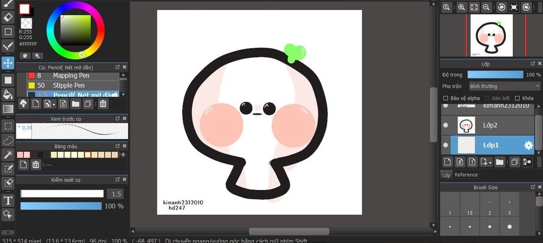The width and height of the screenshot is (543, 243).
Task: Select the Eraser tool in left toolbar
Action: click(8, 16)
